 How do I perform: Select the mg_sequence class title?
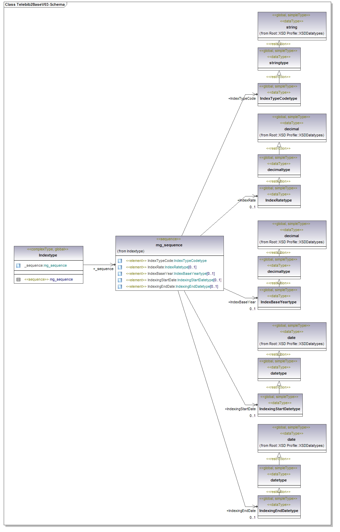click(169, 245)
